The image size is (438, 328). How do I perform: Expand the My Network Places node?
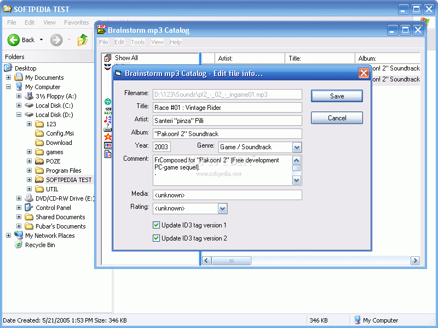pos(8,236)
